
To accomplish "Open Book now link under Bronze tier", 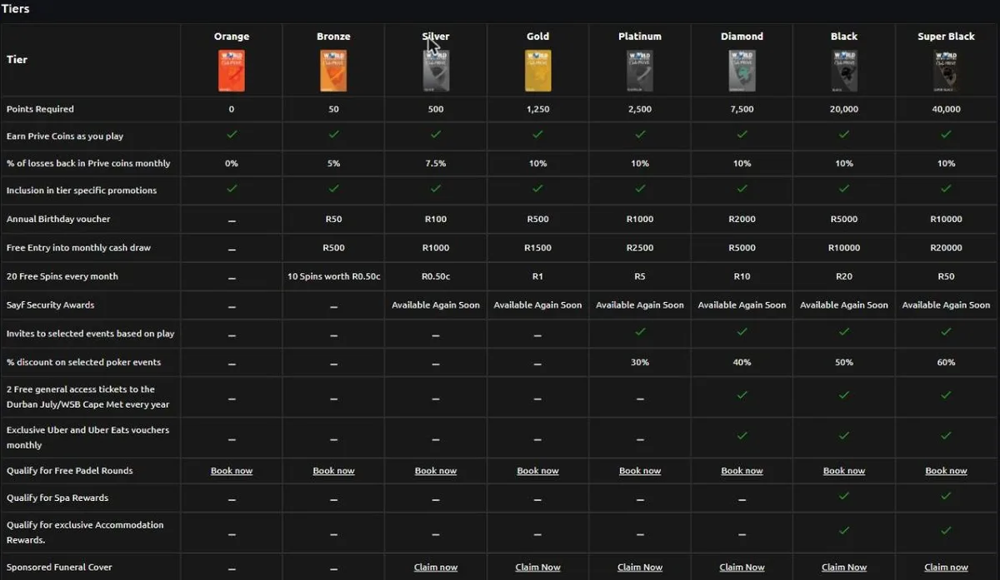I will (333, 471).
